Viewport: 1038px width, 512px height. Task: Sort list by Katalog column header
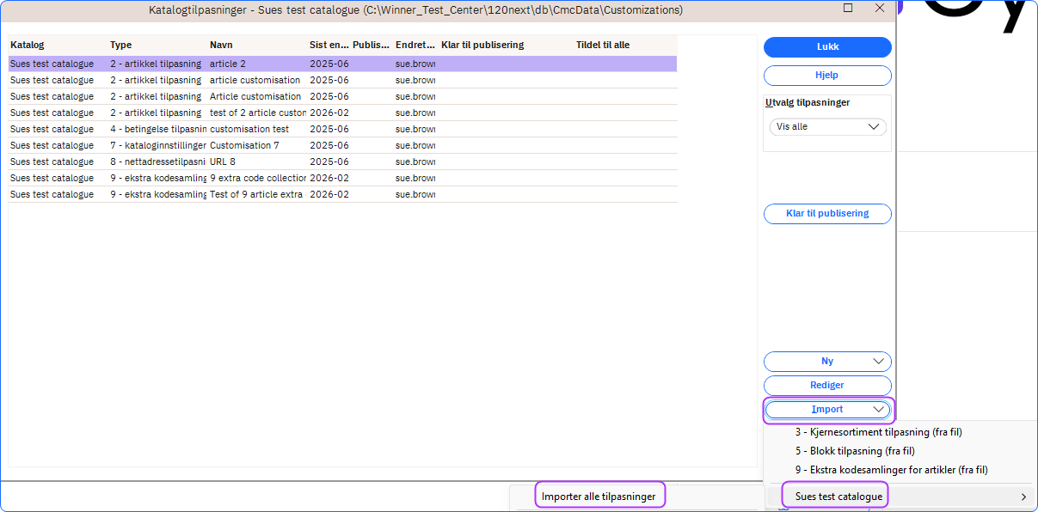[x=28, y=45]
